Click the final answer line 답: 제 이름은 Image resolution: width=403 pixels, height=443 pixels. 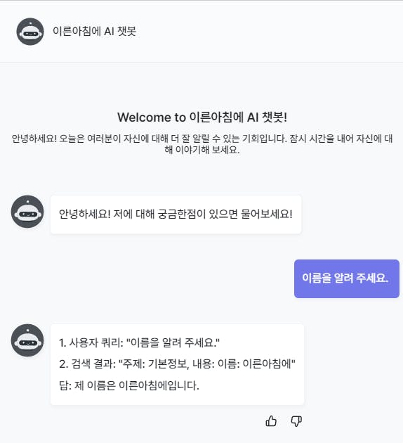tap(129, 385)
